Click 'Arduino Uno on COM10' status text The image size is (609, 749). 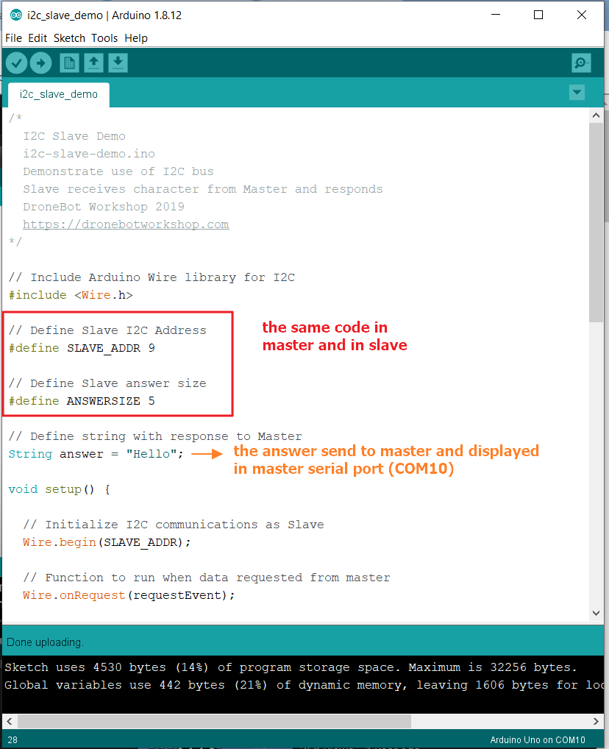pyautogui.click(x=538, y=740)
